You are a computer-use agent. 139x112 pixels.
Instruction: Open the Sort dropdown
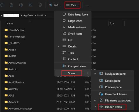coord(55,5)
